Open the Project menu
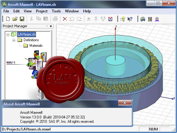This screenshot has width=177, height=133. click(x=42, y=11)
